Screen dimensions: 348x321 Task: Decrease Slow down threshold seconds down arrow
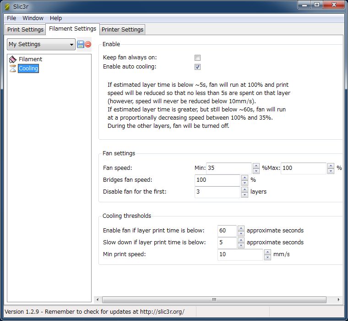(x=241, y=246)
